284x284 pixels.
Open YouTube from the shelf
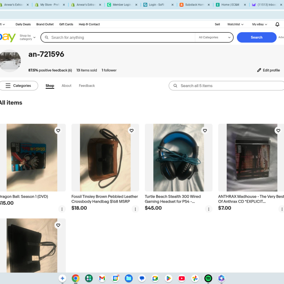click(182, 278)
